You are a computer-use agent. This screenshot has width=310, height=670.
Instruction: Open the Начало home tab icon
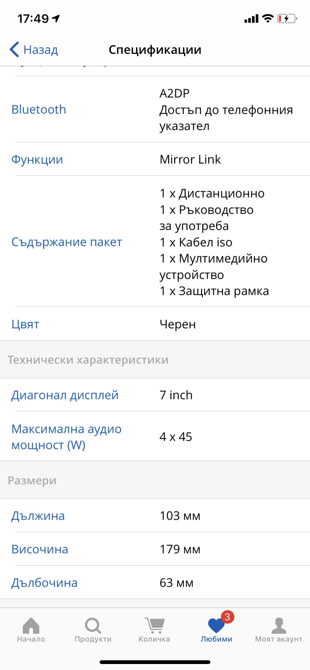[31, 625]
